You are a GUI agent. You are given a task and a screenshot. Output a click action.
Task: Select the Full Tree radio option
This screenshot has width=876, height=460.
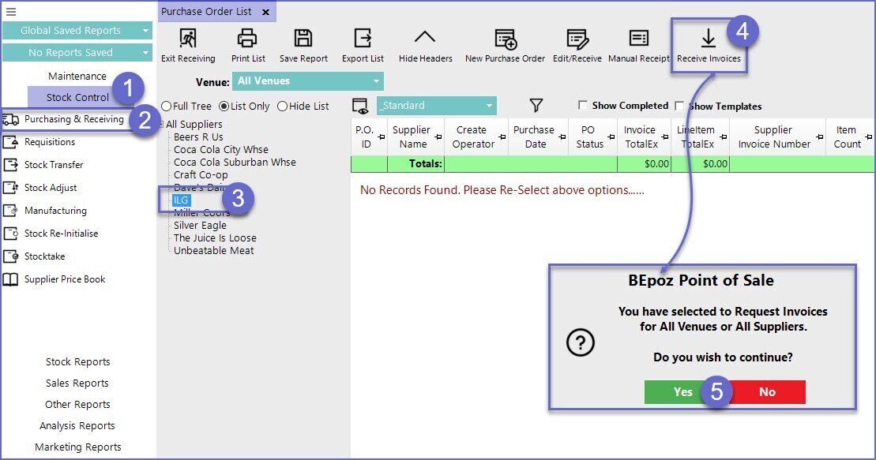(x=167, y=107)
